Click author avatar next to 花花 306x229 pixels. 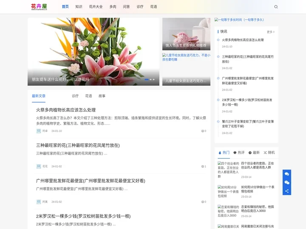click(39, 166)
